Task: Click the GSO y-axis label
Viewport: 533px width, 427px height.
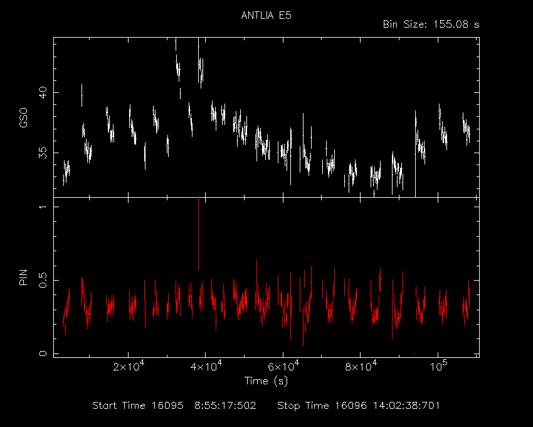Action: pyautogui.click(x=23, y=118)
